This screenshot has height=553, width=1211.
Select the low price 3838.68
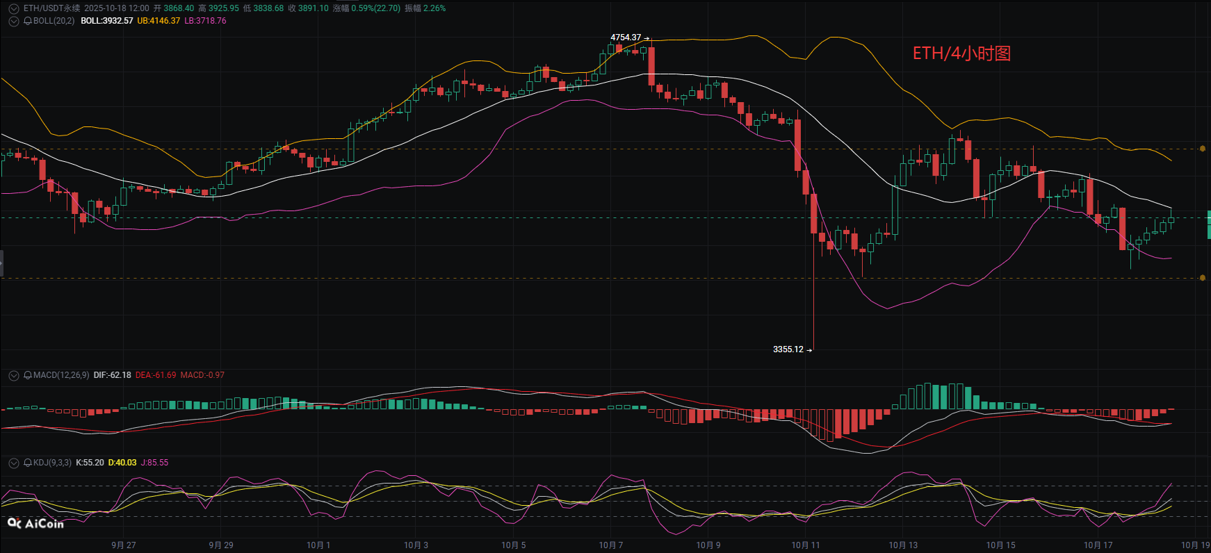[268, 8]
